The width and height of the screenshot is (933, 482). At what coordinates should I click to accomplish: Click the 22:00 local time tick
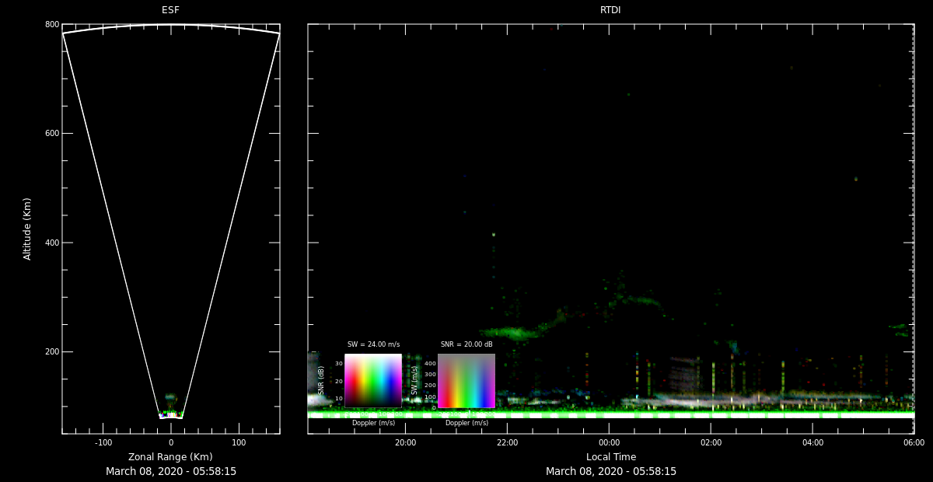[x=507, y=443]
